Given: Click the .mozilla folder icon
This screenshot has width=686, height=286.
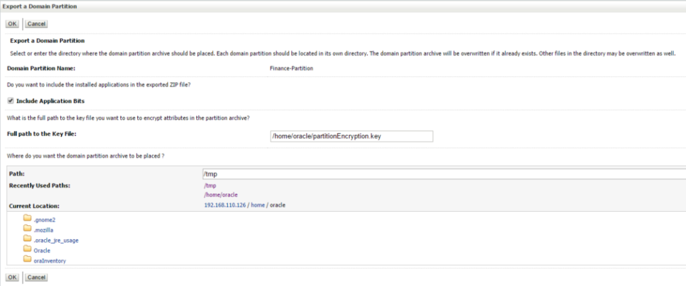Looking at the screenshot, I should point(27,229).
